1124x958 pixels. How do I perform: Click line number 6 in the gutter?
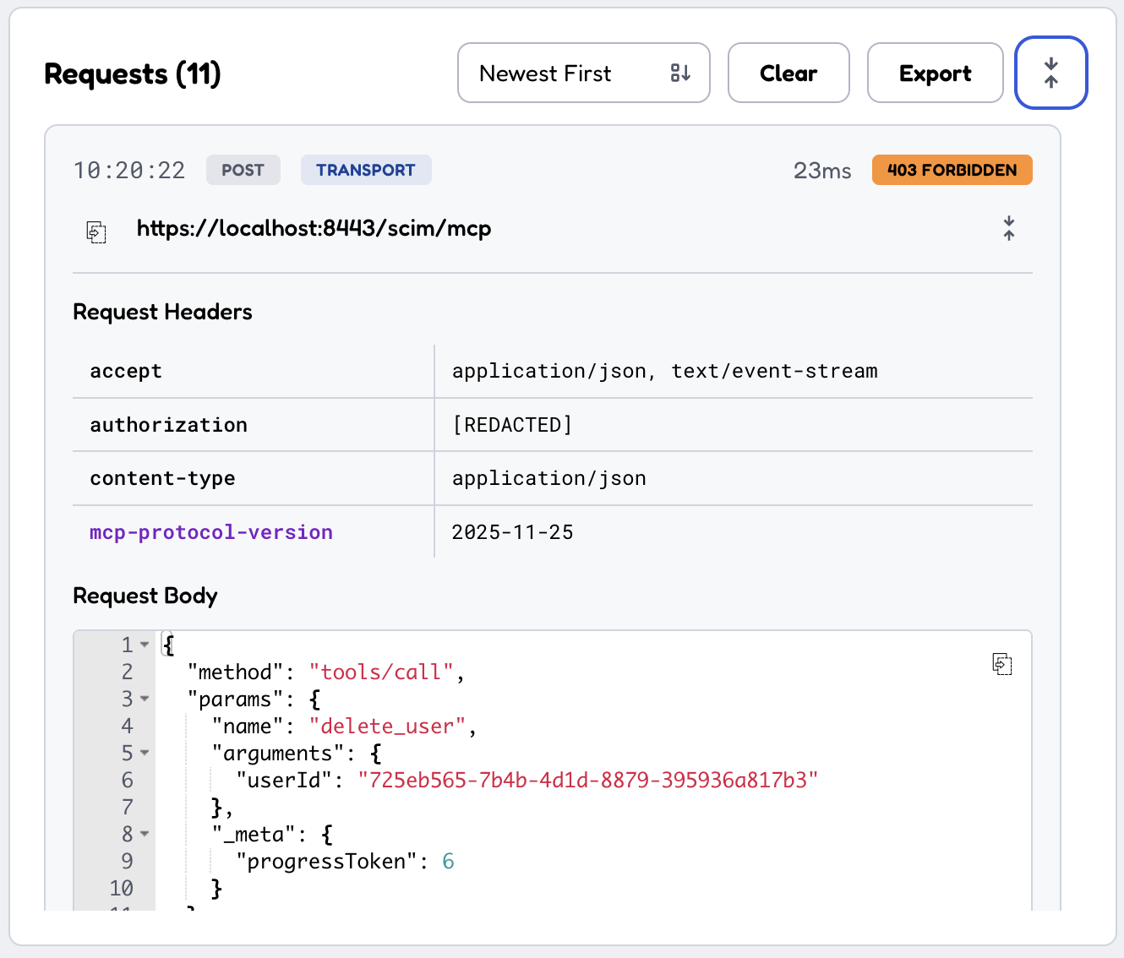pos(128,780)
